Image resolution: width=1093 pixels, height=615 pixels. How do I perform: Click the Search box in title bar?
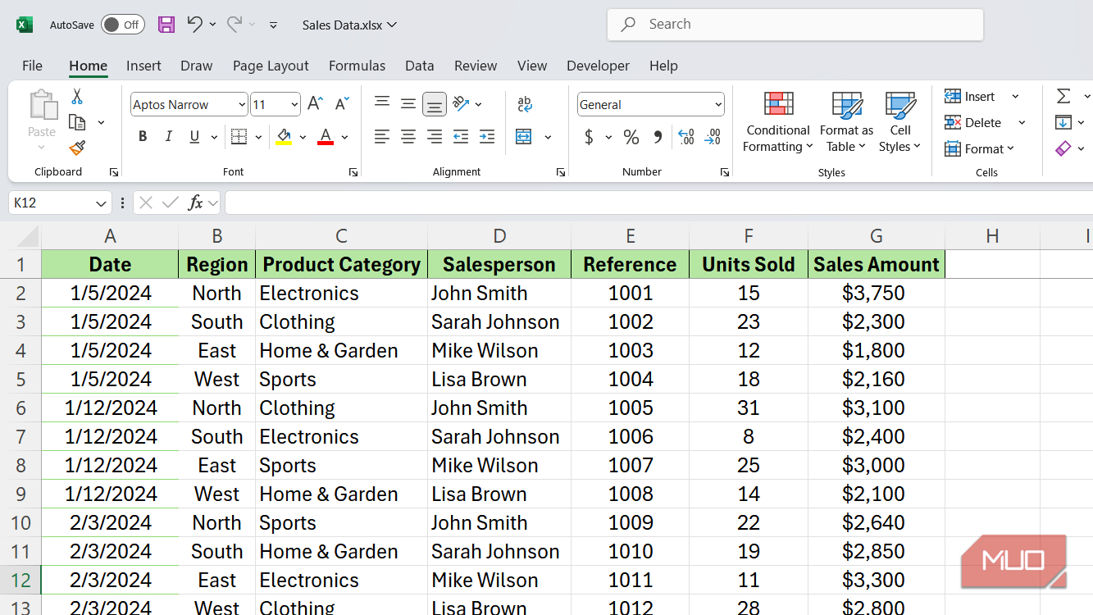point(795,25)
